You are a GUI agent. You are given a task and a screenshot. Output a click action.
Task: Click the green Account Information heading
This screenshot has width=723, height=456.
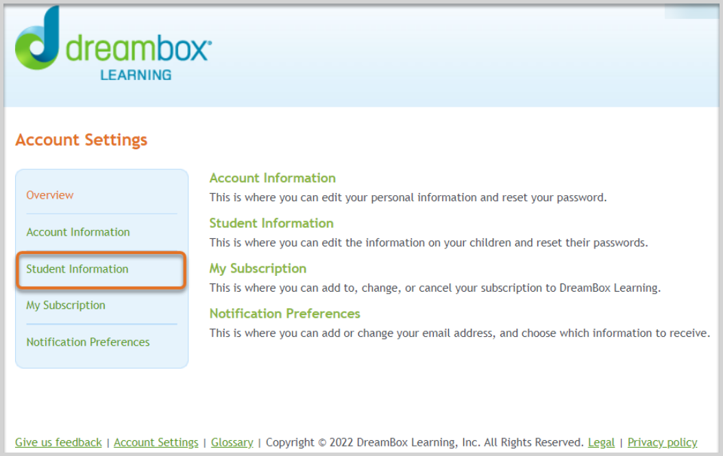[x=273, y=178]
